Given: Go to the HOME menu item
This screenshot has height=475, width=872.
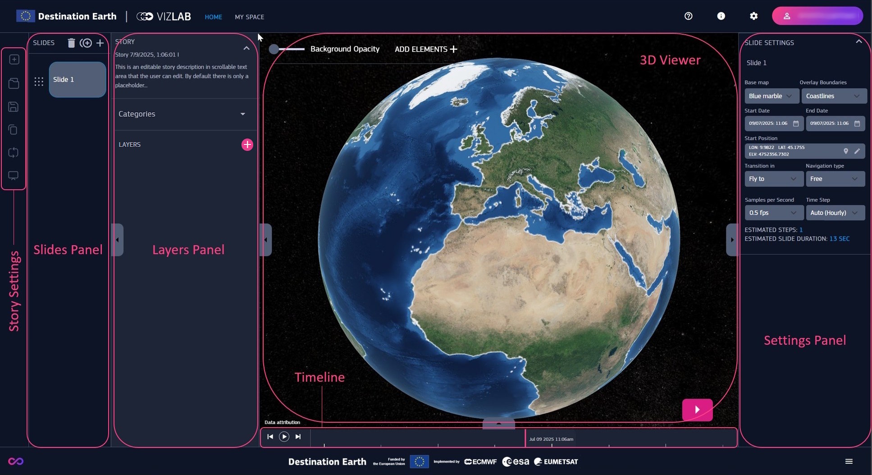Looking at the screenshot, I should 213,17.
